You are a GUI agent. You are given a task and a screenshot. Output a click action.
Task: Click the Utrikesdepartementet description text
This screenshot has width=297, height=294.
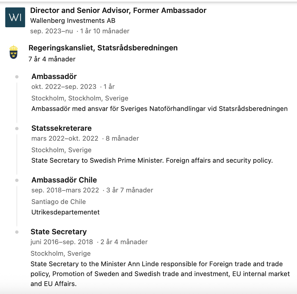coord(65,212)
